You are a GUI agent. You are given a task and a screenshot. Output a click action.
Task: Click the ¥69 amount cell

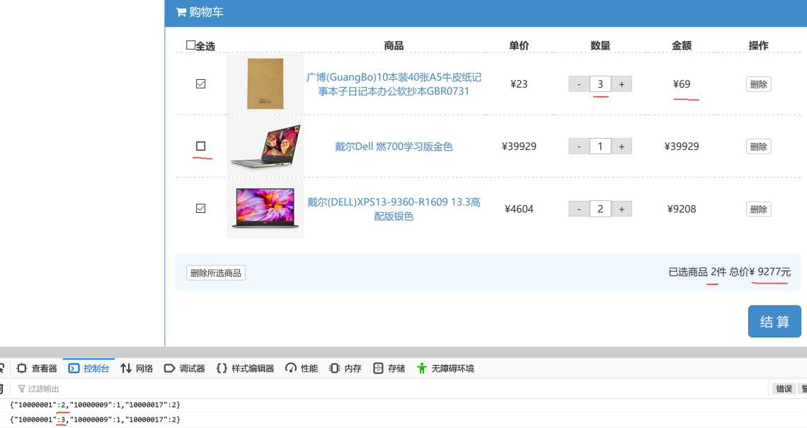(x=682, y=84)
